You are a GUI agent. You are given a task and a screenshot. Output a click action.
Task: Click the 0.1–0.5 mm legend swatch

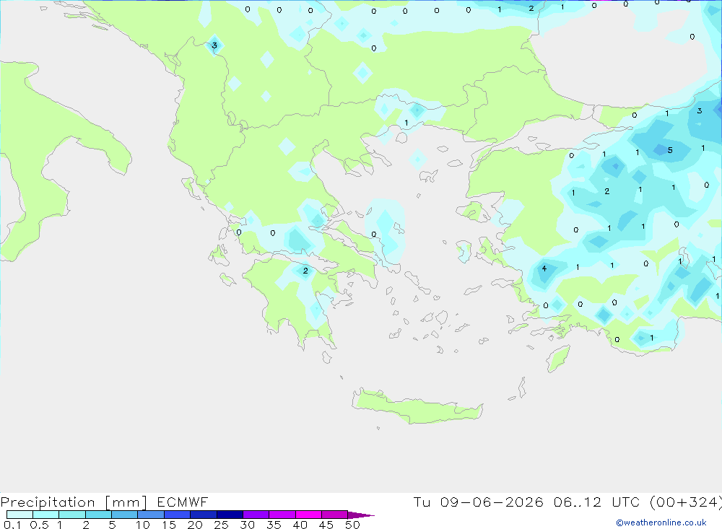click(19, 515)
